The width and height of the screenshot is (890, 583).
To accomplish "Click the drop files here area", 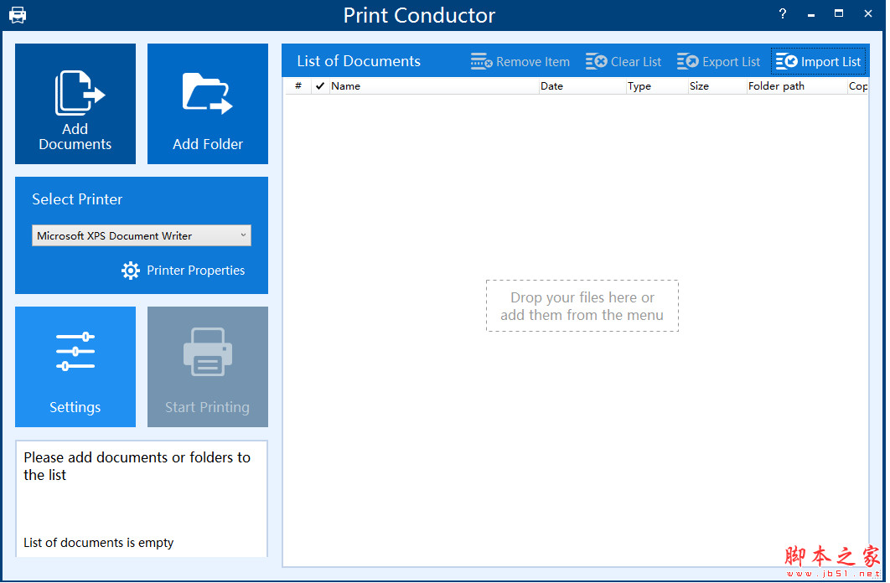I will point(582,306).
